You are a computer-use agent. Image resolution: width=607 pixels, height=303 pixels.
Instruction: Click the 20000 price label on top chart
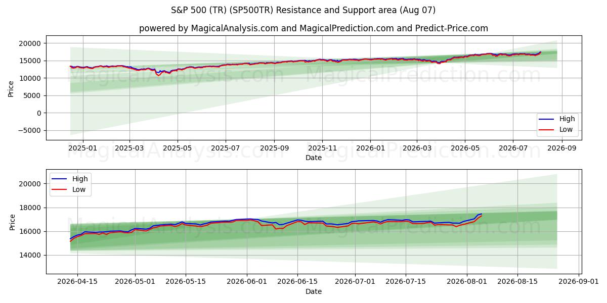tap(30, 43)
